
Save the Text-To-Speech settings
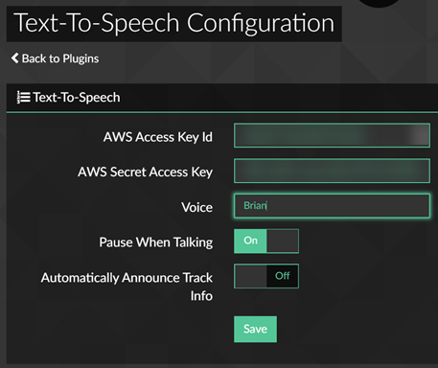pos(255,329)
